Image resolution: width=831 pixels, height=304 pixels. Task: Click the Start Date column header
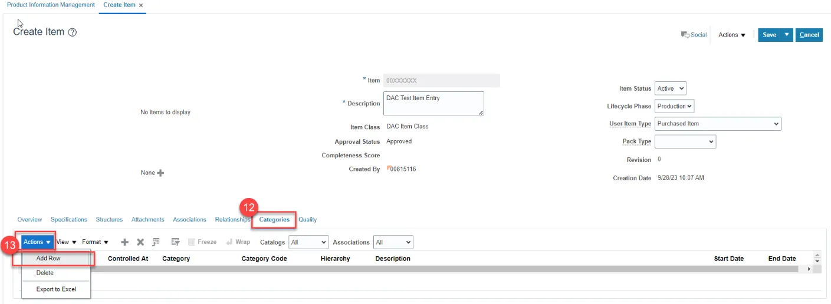[729, 259]
